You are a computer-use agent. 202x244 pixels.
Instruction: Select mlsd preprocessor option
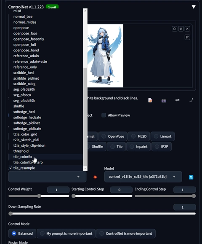(46, 11)
